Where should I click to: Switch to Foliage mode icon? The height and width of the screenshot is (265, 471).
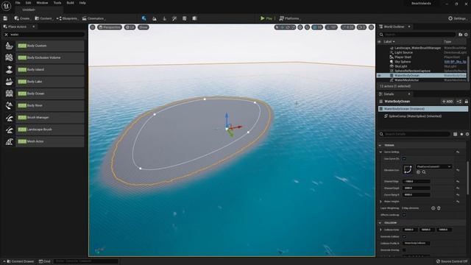(164, 18)
